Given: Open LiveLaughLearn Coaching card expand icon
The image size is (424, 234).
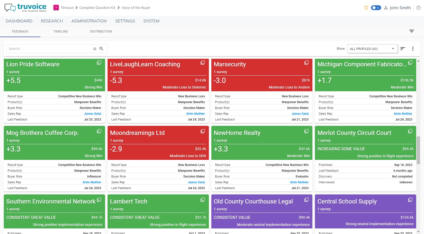Looking at the screenshot, I should [203, 63].
